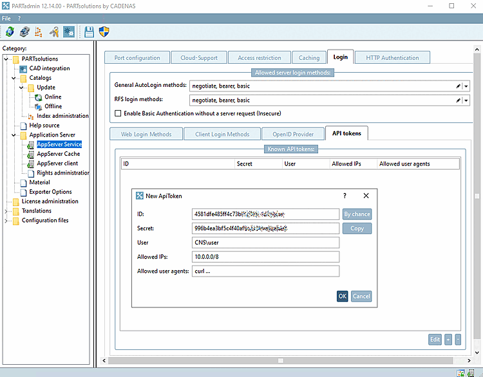This screenshot has height=377, width=483.
Task: Click the plus button to add token
Action: (448, 340)
